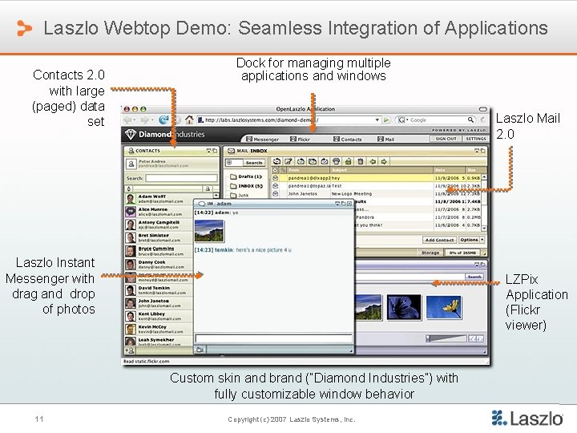This screenshot has width=577, height=433.
Task: Switch to Mail in the dock
Action: (385, 140)
